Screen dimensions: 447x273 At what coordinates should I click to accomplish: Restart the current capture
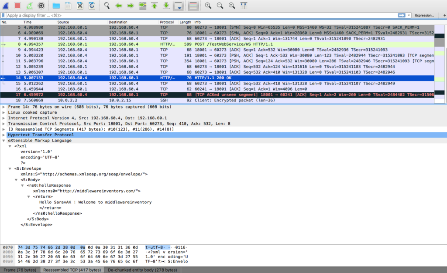pos(29,6)
